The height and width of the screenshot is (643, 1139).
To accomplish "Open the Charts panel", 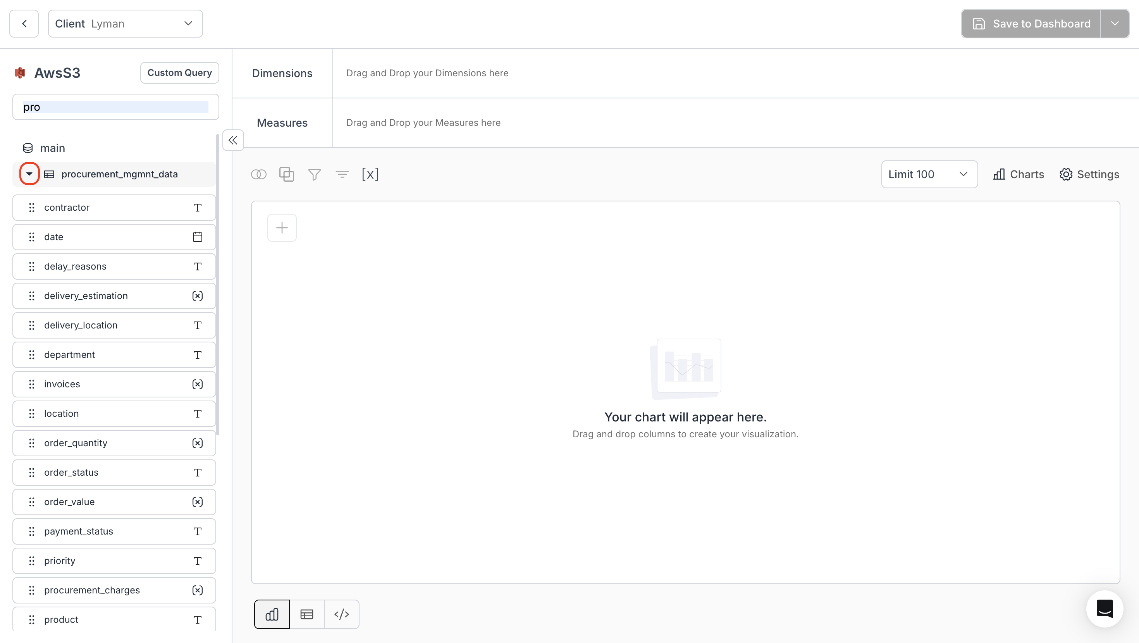I will 1018,174.
